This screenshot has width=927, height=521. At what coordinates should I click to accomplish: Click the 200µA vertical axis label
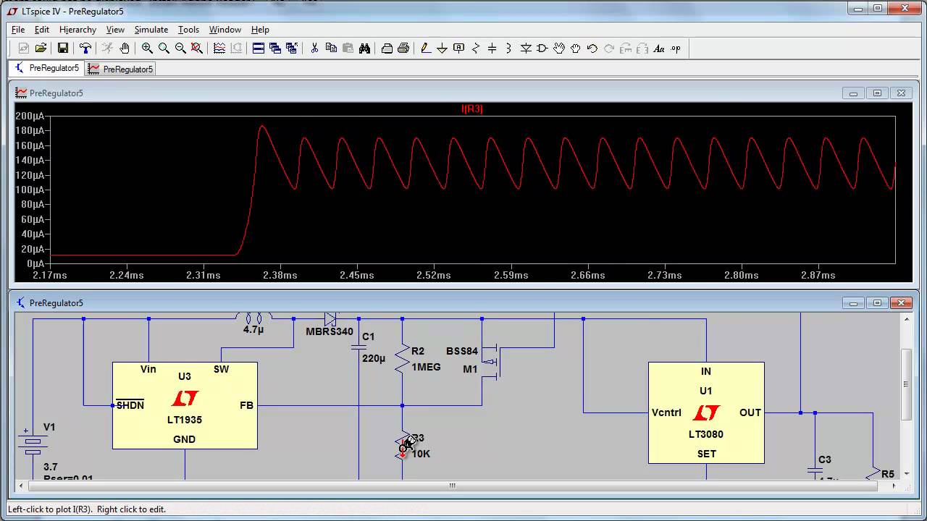29,116
